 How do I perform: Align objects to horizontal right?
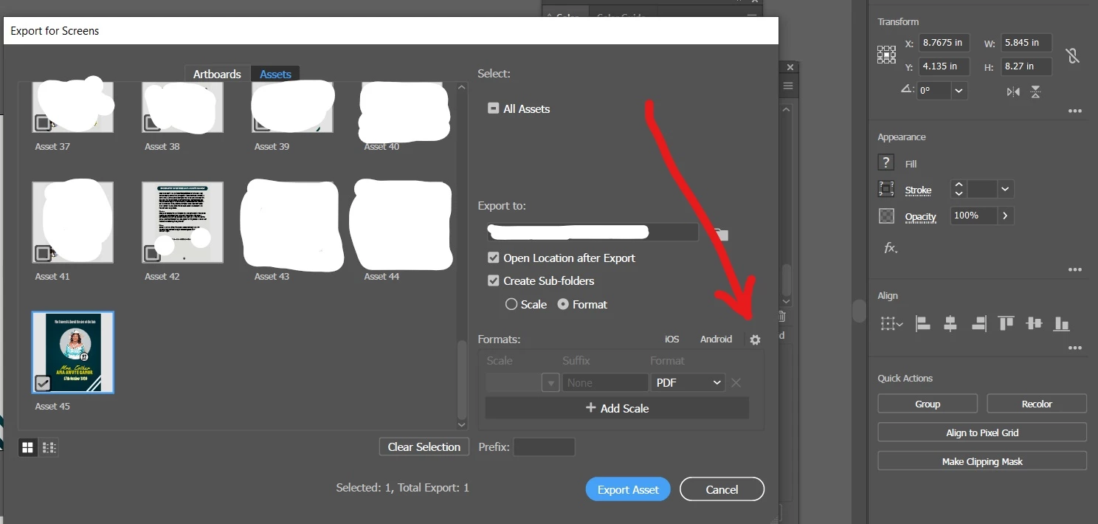[x=978, y=323]
